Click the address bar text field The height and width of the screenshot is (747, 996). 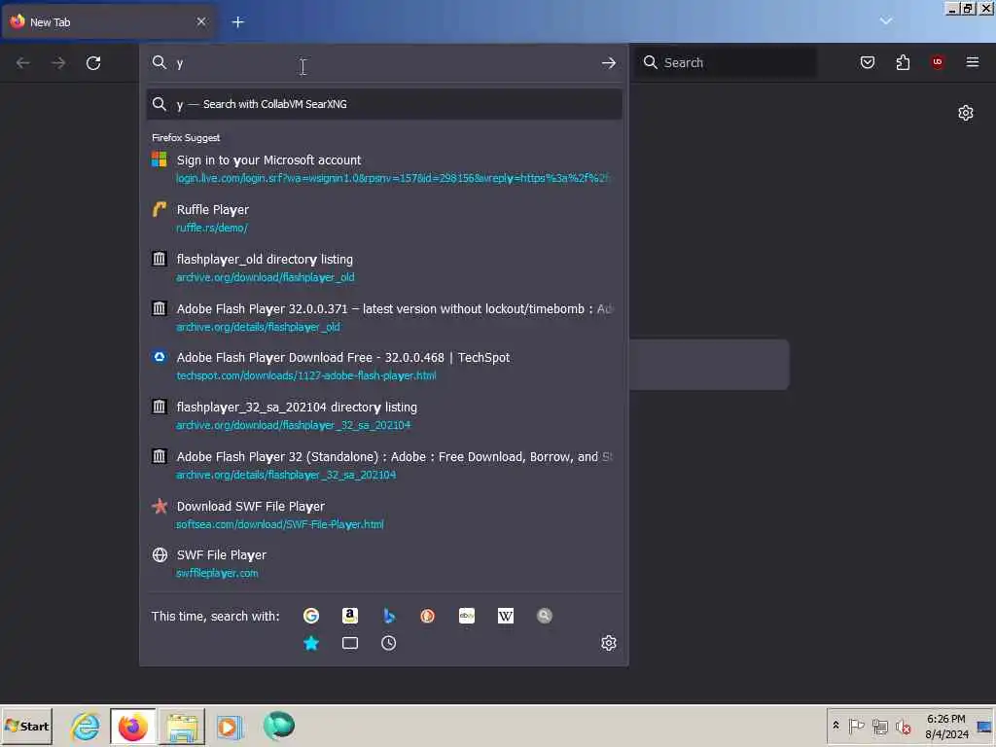383,63
